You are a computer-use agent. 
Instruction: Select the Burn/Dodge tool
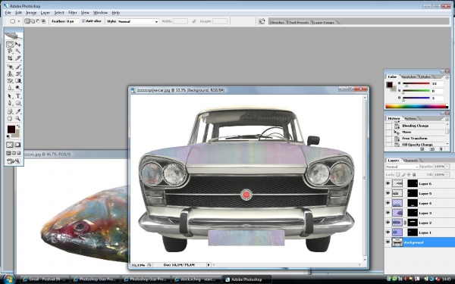(18, 88)
